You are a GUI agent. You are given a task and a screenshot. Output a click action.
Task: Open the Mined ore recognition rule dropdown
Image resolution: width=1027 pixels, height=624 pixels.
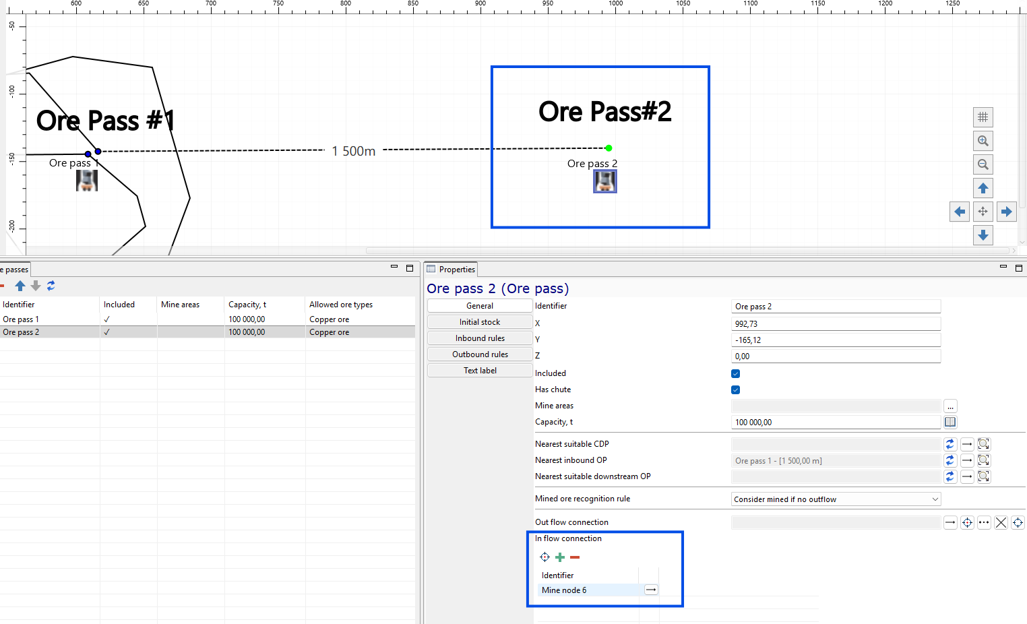(x=836, y=499)
